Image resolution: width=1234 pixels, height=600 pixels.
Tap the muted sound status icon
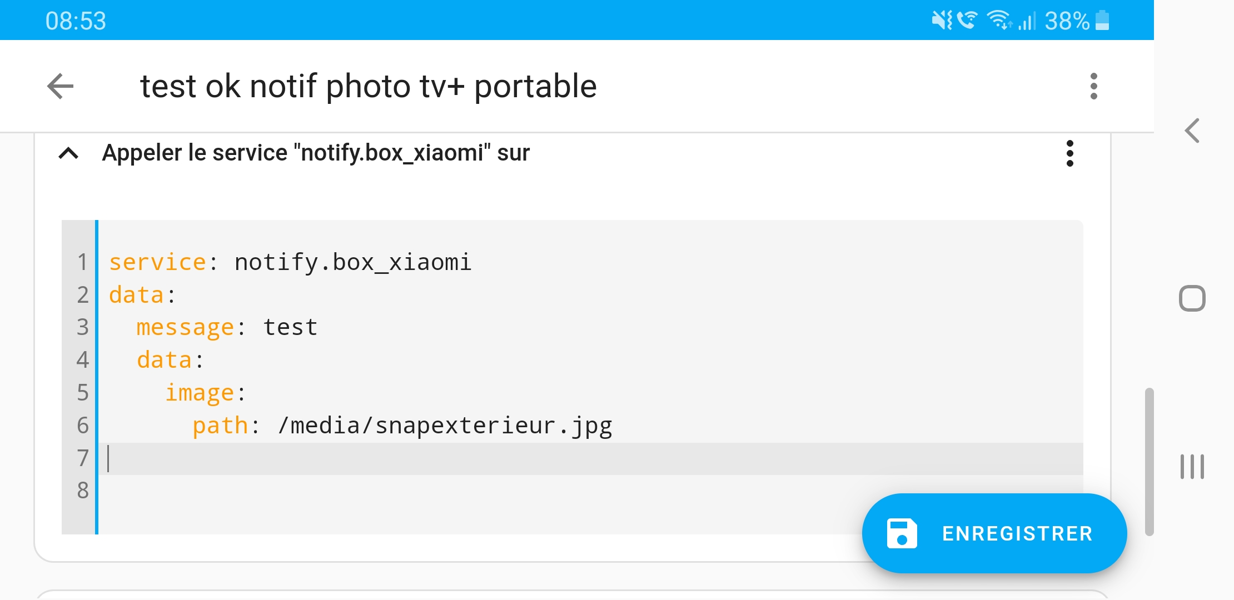pos(942,21)
